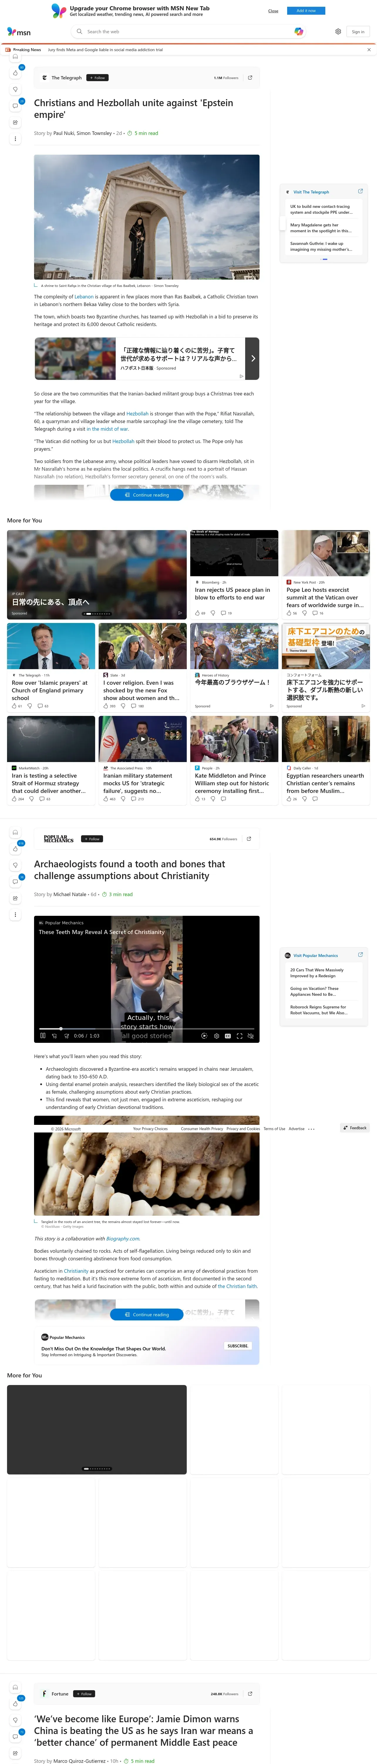The width and height of the screenshot is (377, 1764).
Task: Dislike the Popular Mechanics archaeology article
Action: tap(15, 865)
